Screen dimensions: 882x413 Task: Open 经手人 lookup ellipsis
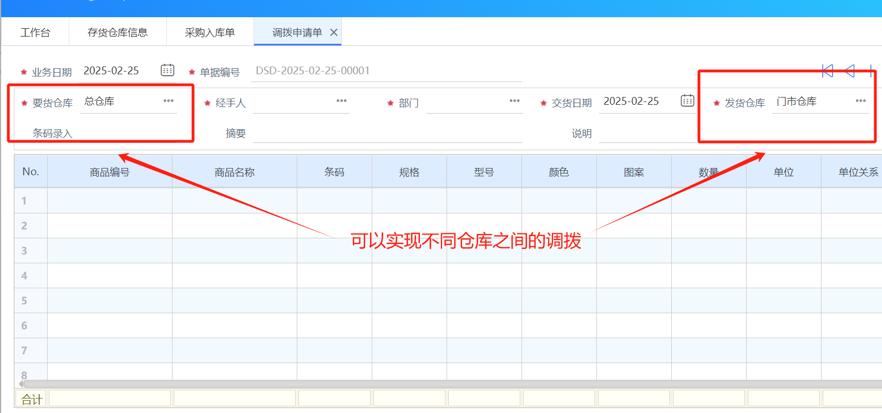(342, 101)
